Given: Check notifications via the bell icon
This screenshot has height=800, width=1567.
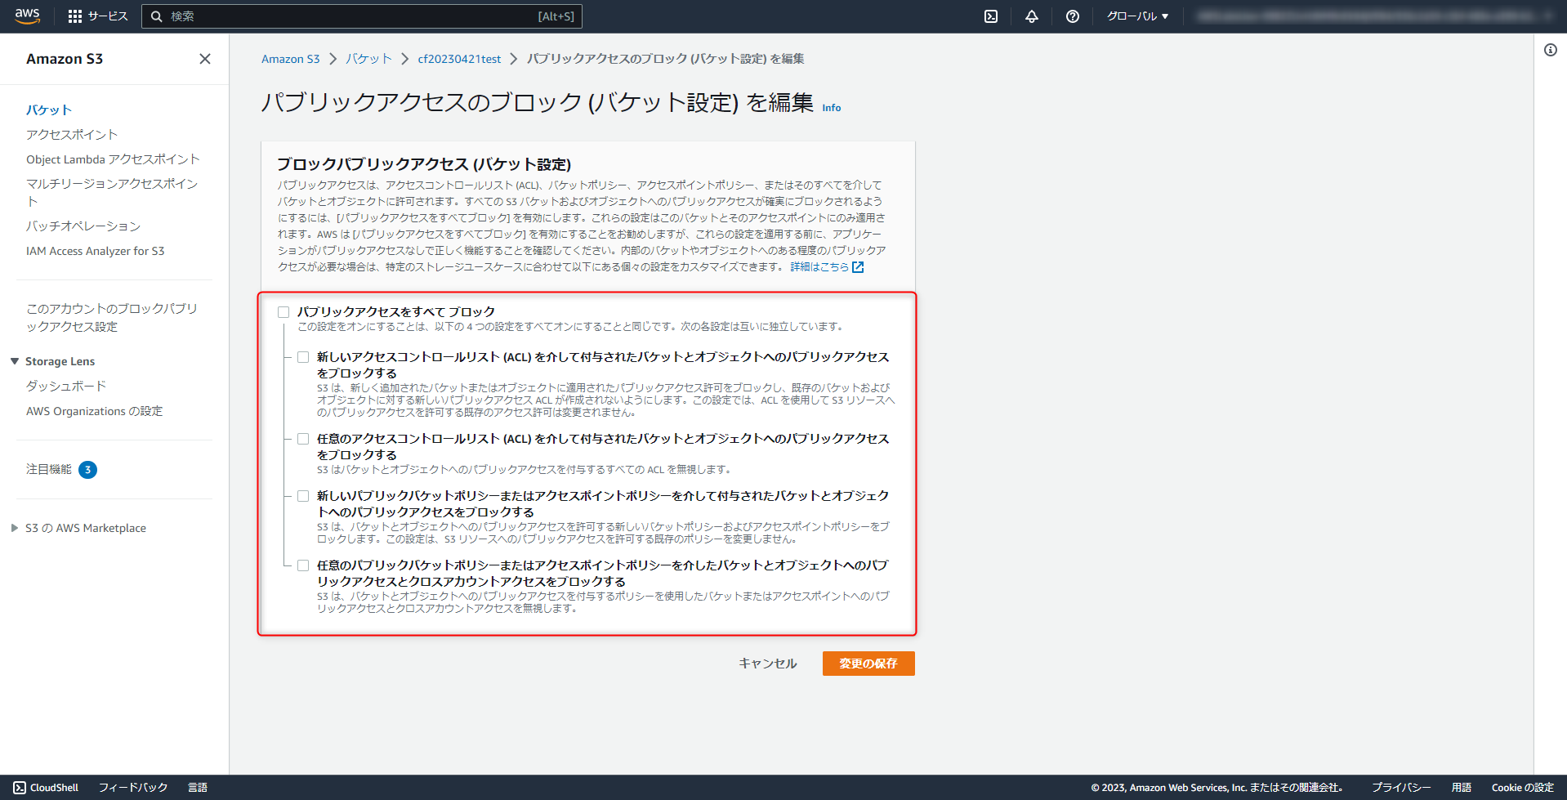Looking at the screenshot, I should (x=1031, y=16).
